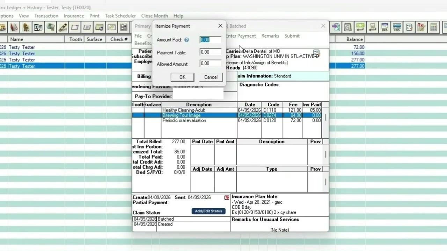
Task: Cancel the Itemize Payment dialog
Action: coord(211,77)
